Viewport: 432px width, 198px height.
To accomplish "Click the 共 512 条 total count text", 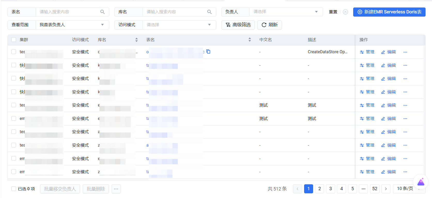I will tap(277, 189).
